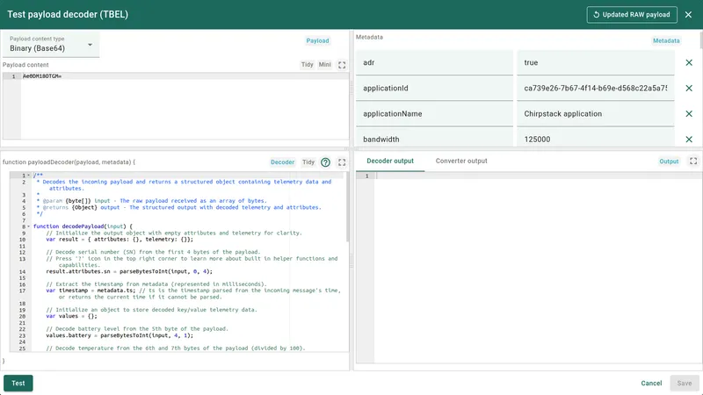The image size is (703, 395).
Task: Remove the applicationName metadata row
Action: 689,114
